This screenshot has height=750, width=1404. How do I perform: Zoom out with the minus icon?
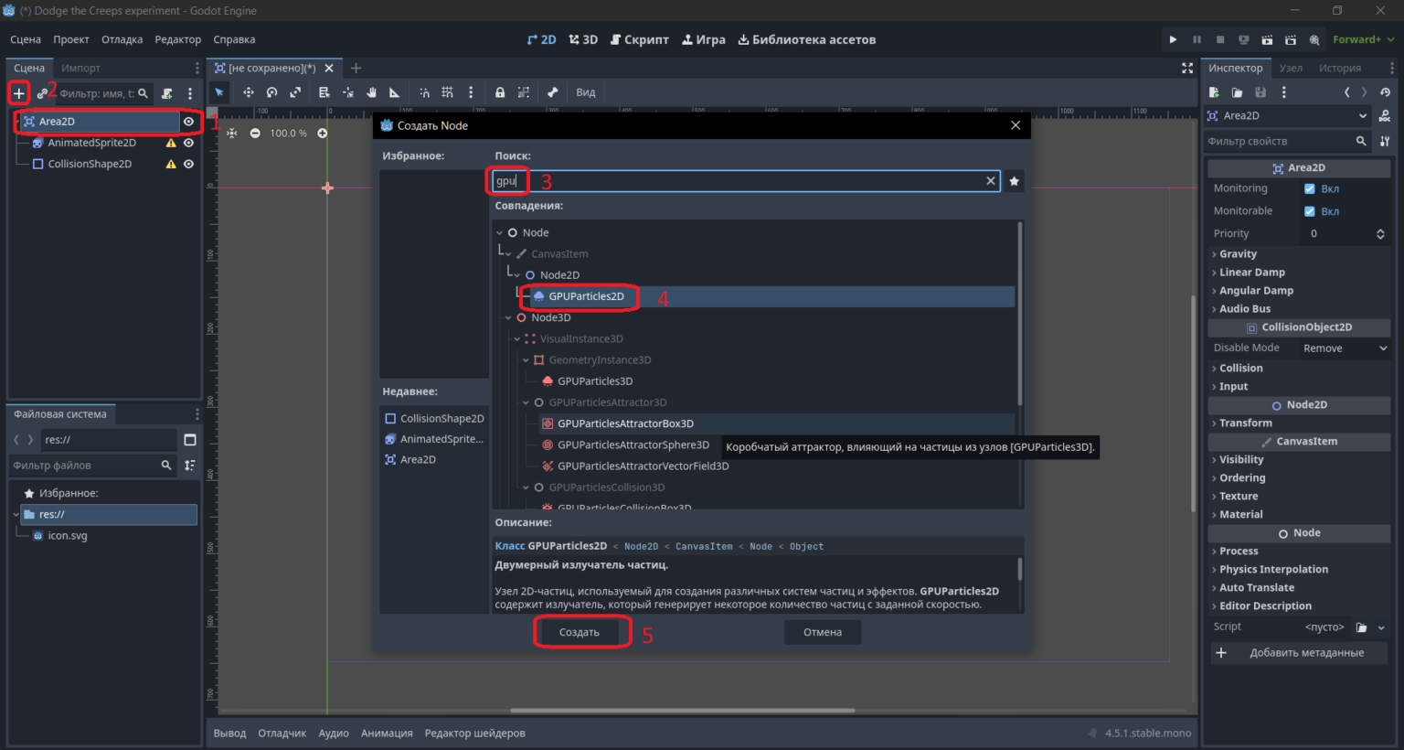[x=255, y=133]
